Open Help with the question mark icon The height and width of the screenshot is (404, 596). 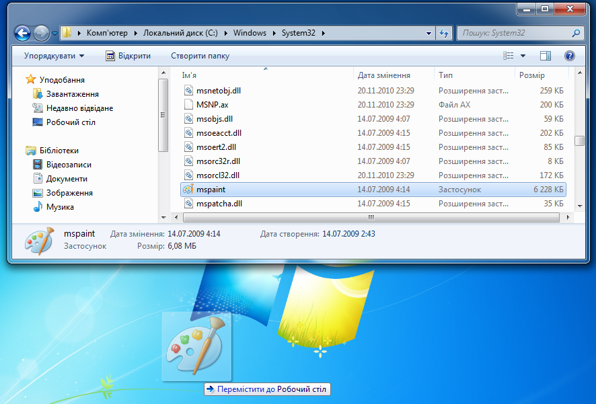[x=569, y=56]
